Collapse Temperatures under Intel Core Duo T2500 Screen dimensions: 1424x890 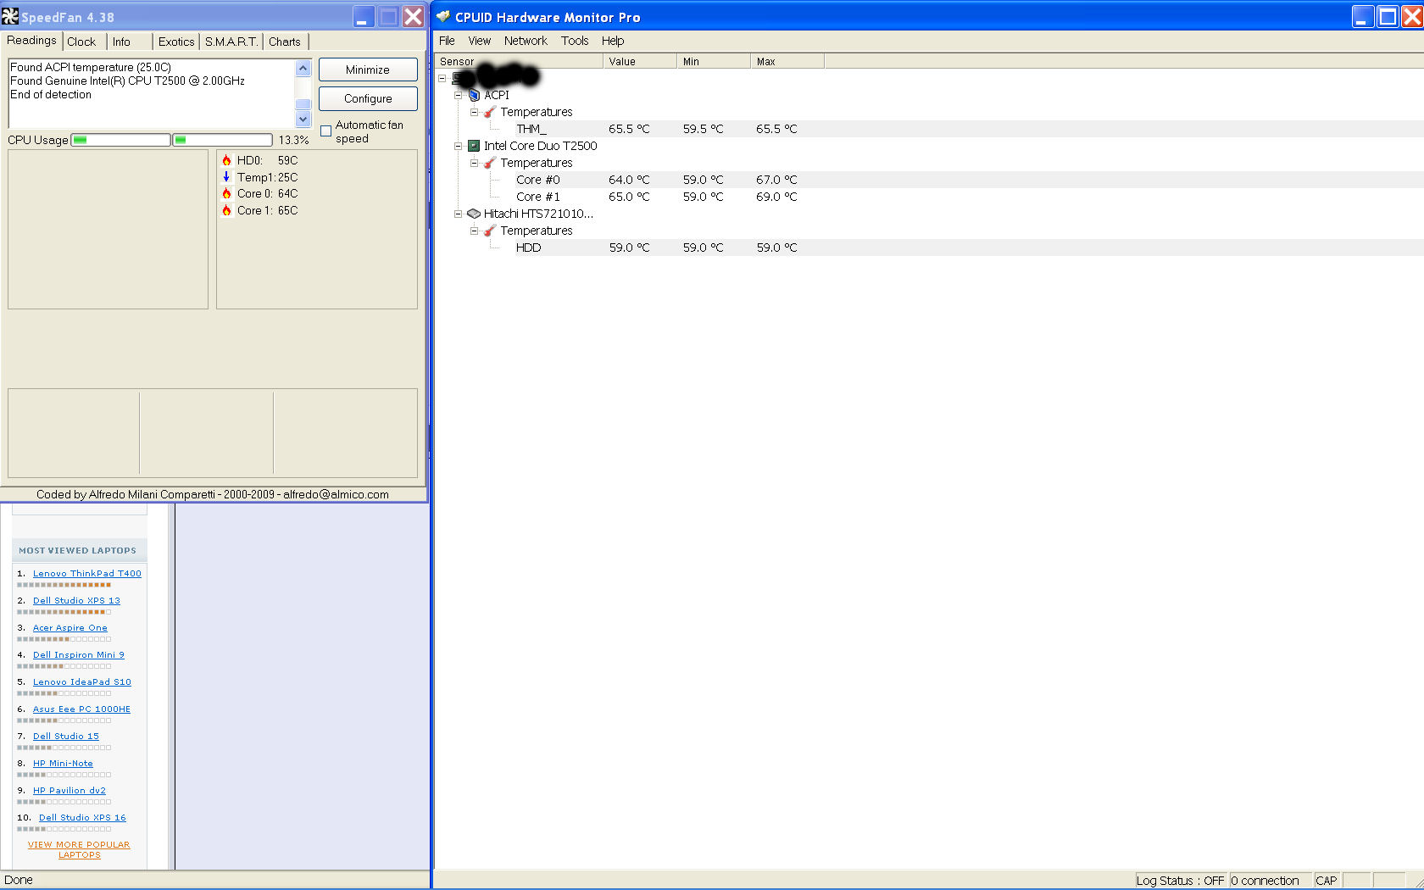[x=474, y=163]
